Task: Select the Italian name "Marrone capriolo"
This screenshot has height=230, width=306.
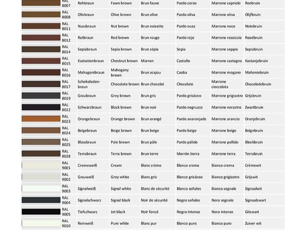Action: (x=226, y=3)
